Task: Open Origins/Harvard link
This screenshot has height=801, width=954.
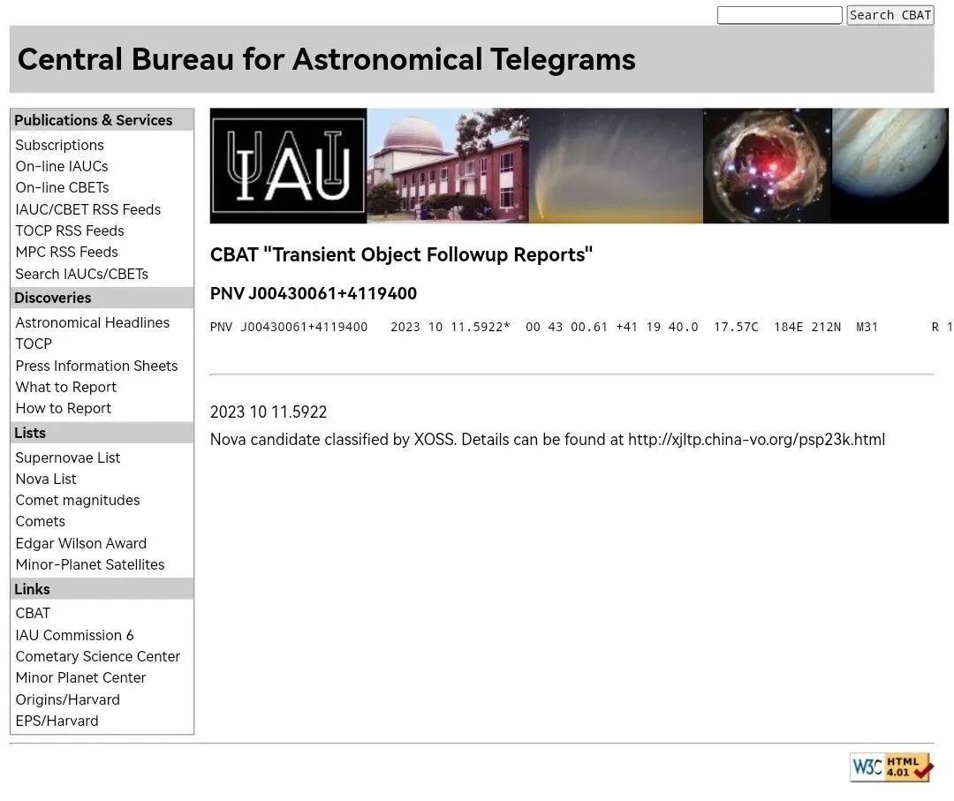Action: (x=67, y=700)
